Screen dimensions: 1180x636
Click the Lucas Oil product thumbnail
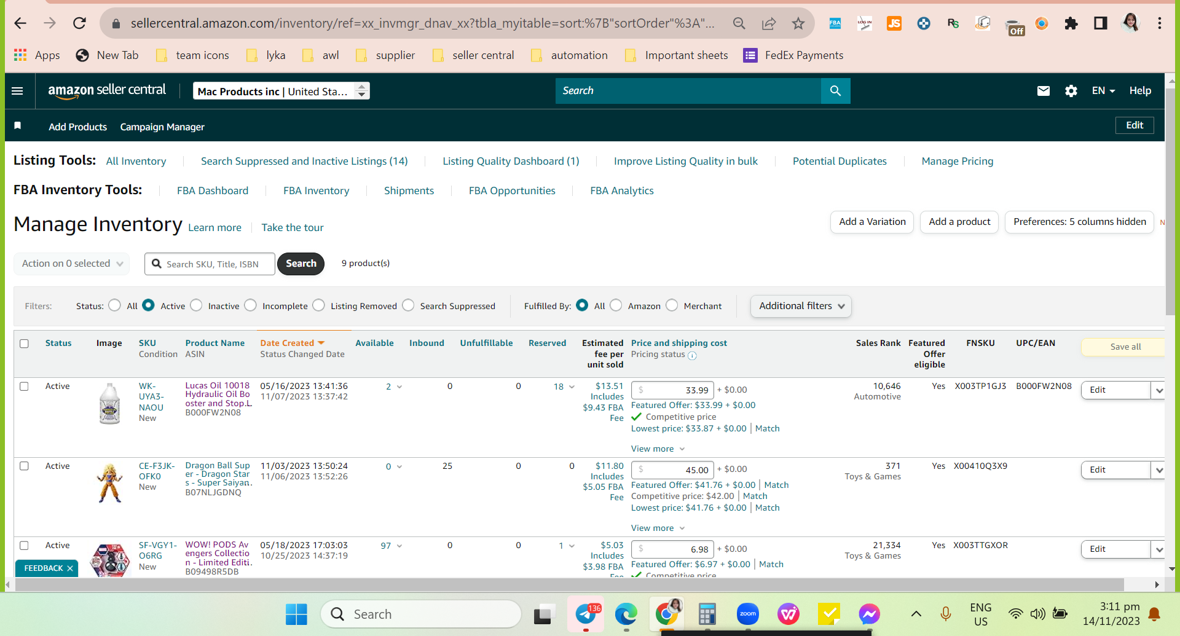point(110,404)
